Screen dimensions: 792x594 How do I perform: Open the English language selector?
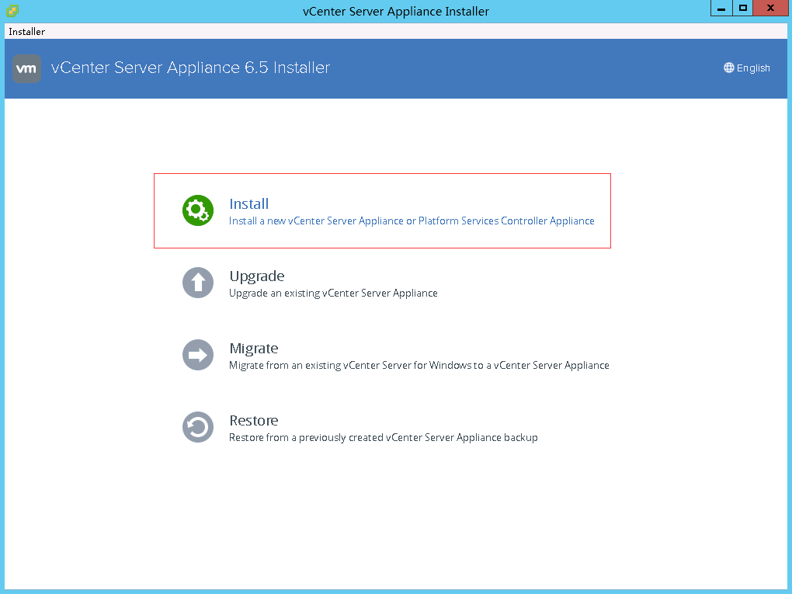pyautogui.click(x=746, y=68)
